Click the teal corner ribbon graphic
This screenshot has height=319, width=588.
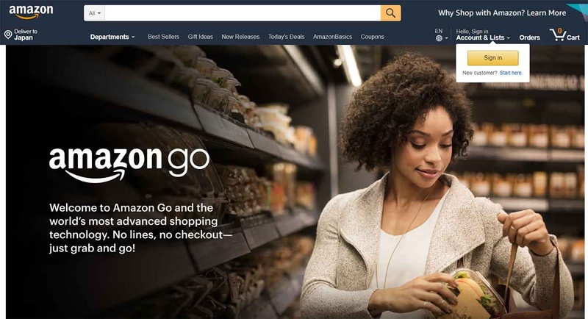point(578,10)
